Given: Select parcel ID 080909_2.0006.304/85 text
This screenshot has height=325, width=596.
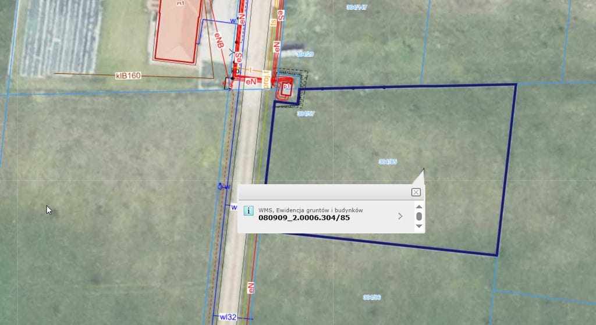Looking at the screenshot, I should 304,219.
